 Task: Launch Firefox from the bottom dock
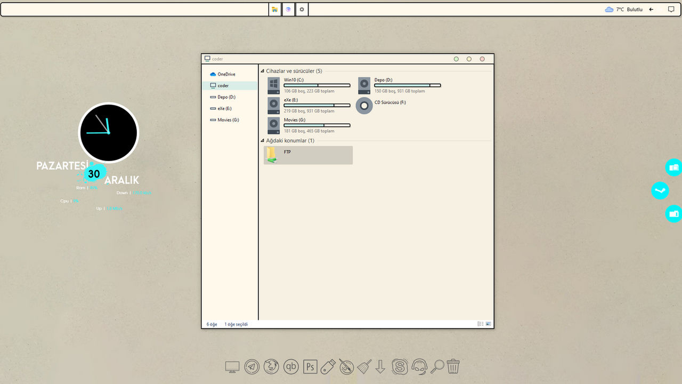pyautogui.click(x=271, y=366)
